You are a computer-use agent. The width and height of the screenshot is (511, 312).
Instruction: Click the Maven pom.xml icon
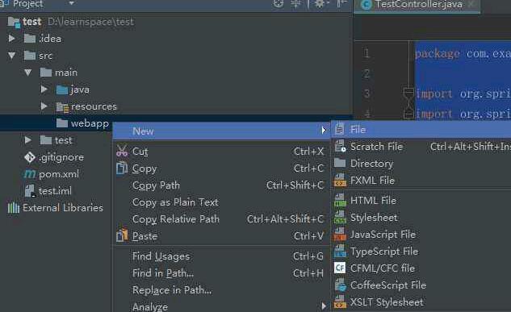point(30,174)
